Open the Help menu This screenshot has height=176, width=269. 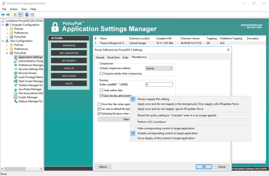click(33, 9)
